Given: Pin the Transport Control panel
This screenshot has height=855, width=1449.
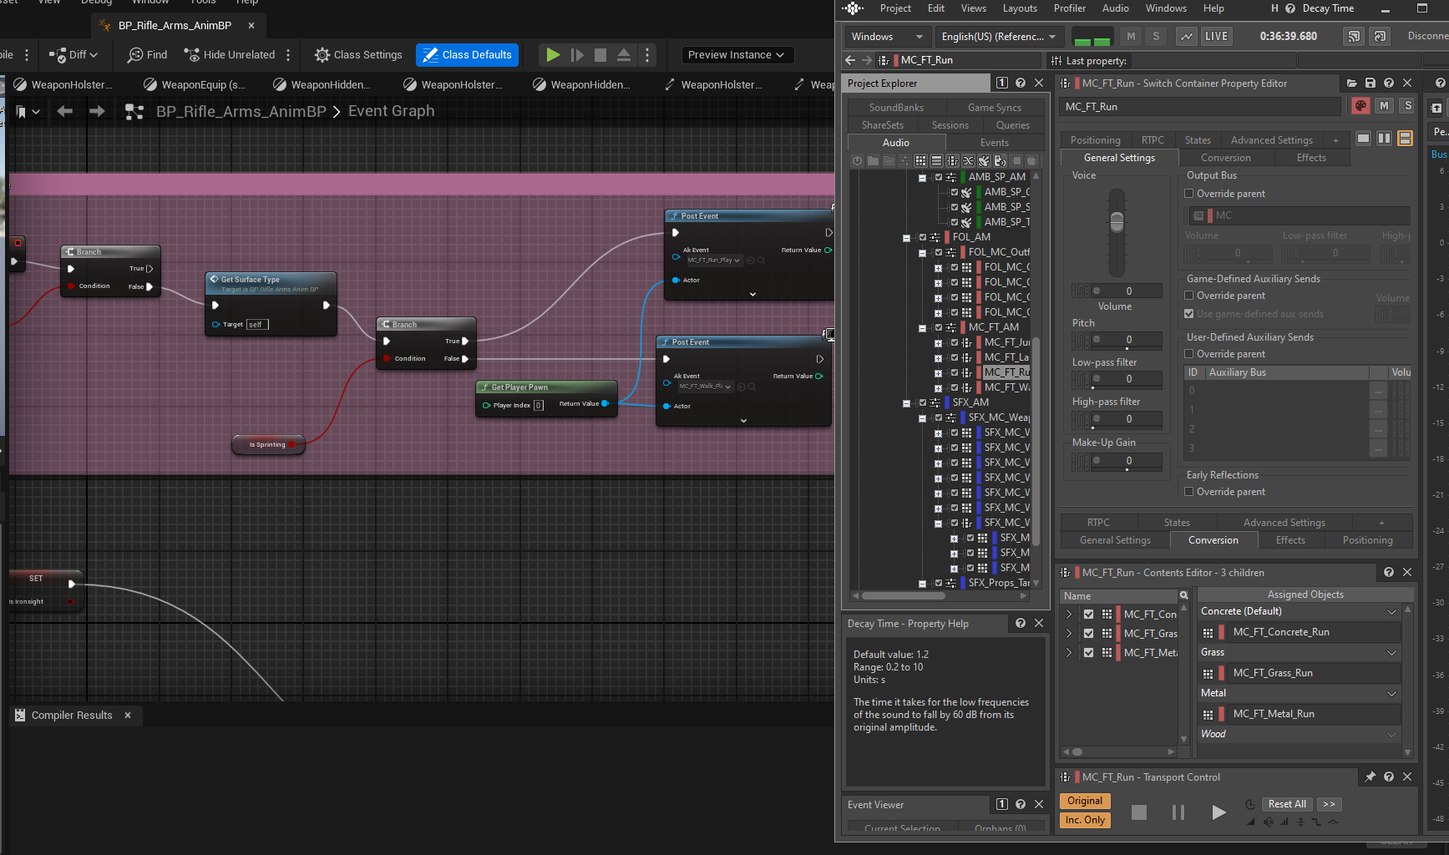Looking at the screenshot, I should tap(1370, 777).
